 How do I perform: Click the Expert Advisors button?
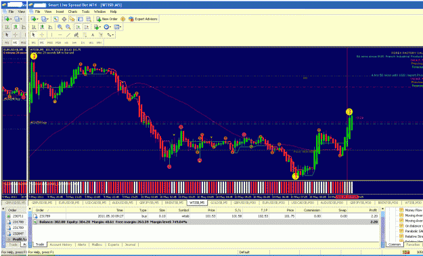point(143,19)
